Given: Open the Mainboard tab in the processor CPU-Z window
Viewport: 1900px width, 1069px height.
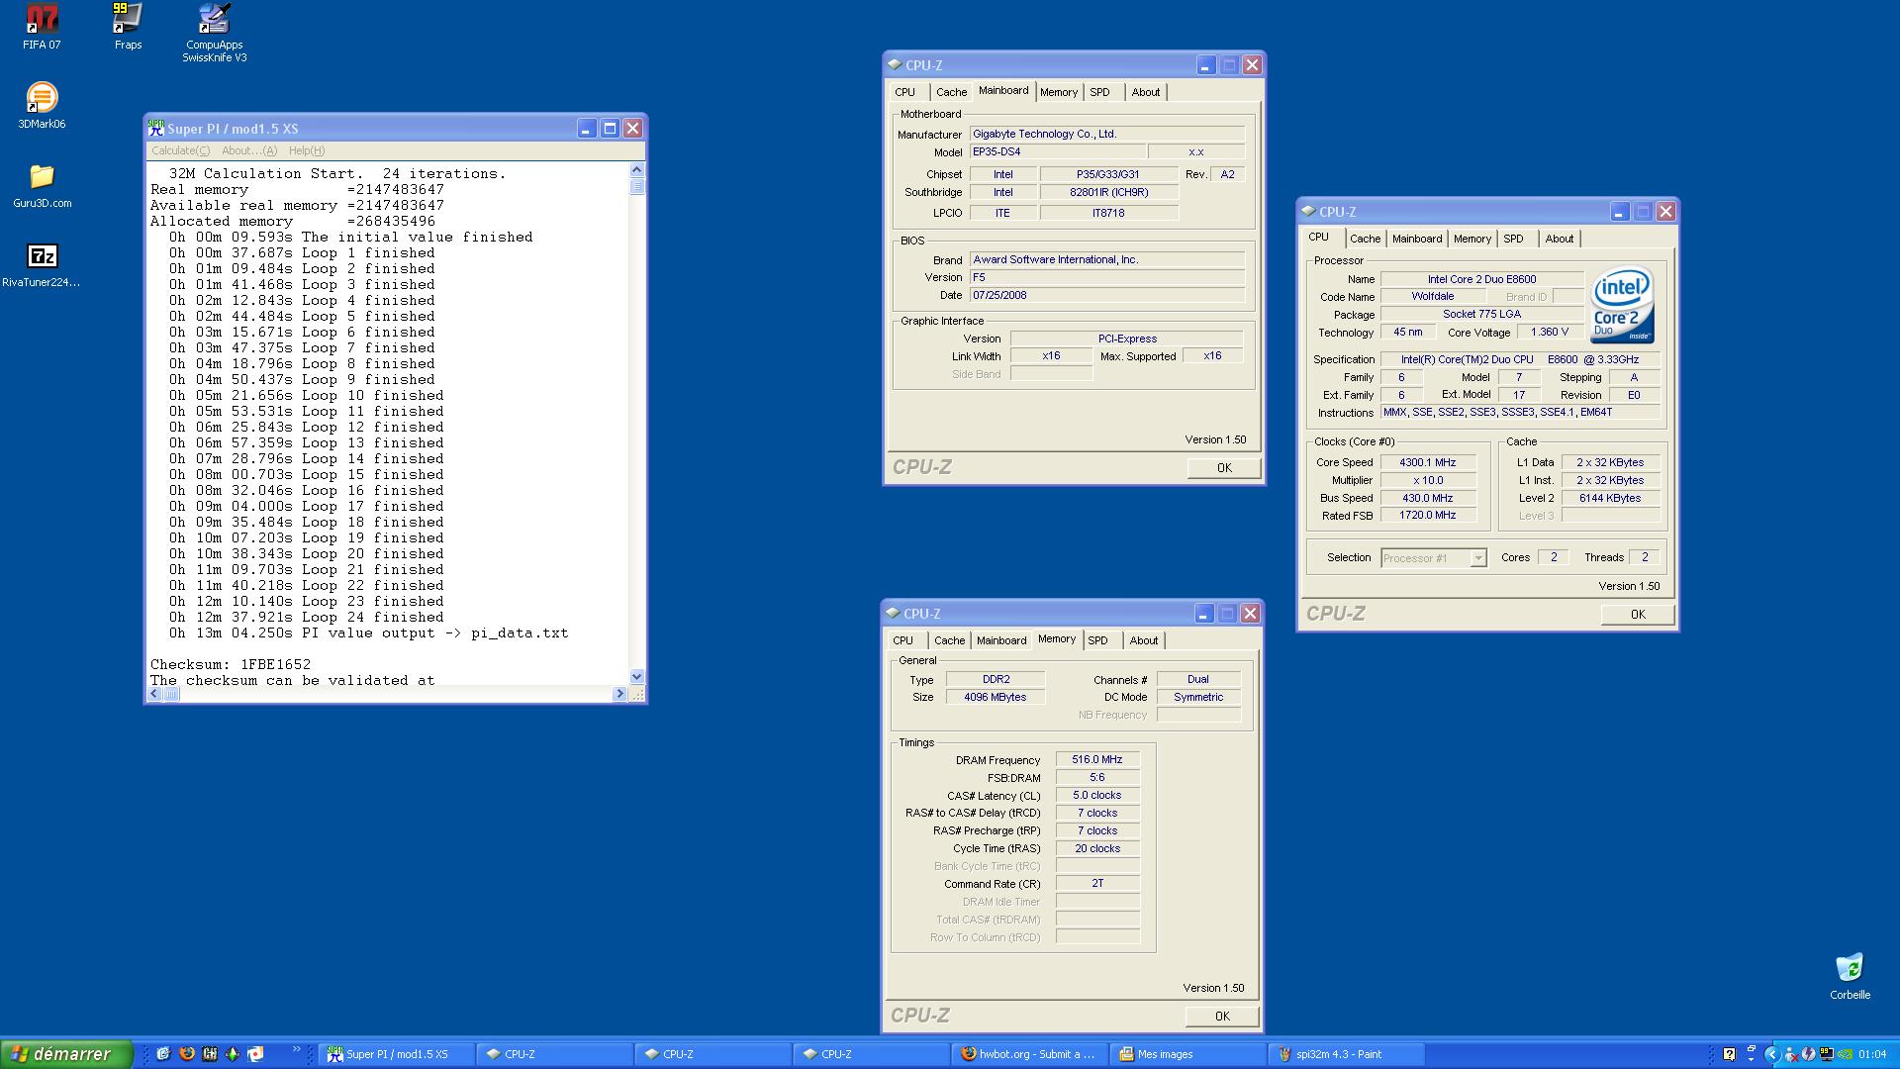Looking at the screenshot, I should (1417, 239).
